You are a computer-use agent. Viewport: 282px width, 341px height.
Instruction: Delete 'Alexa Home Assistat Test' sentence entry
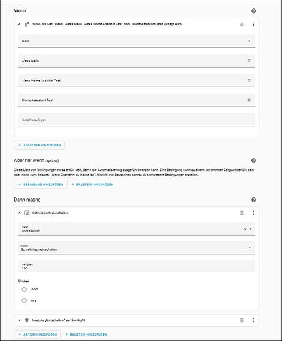[249, 81]
